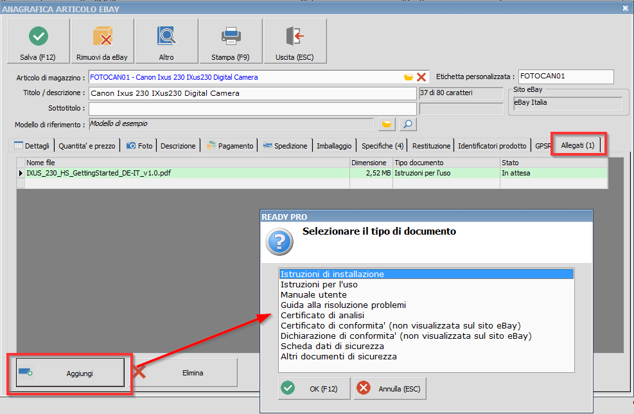
Task: Click the Tipo documento column header
Action: (446, 163)
